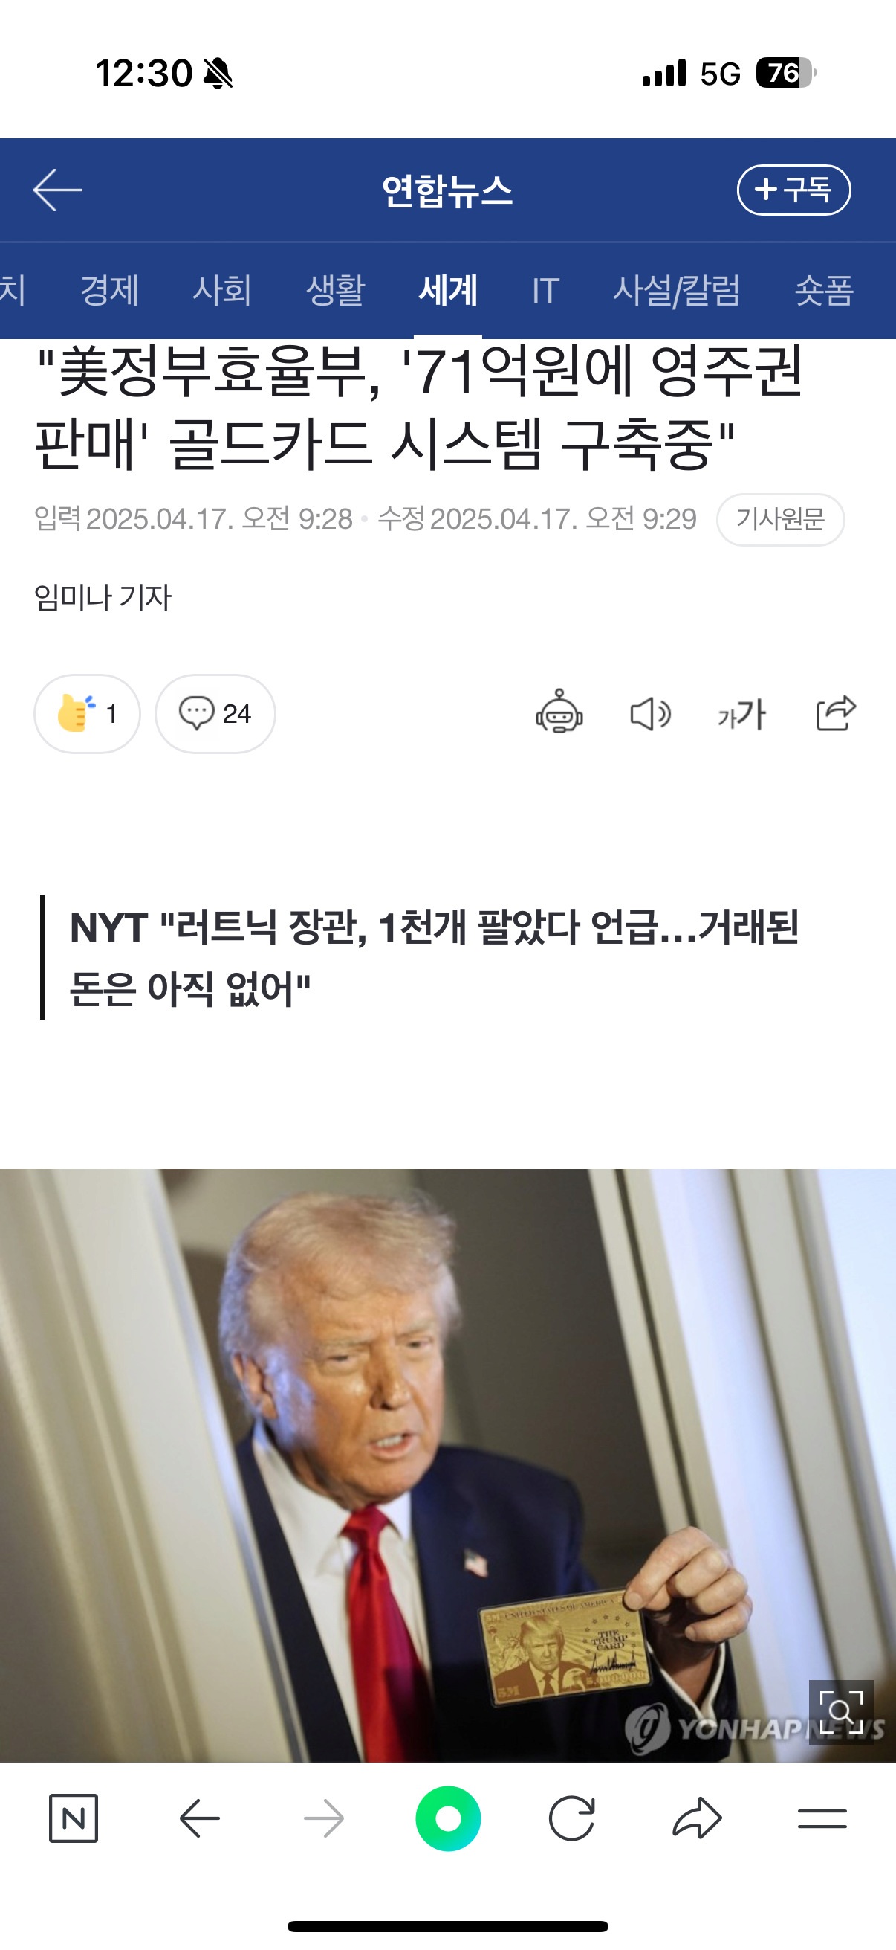Open reporter 임미나 기자 profile
Viewport: 896px width, 1950px height.
(x=103, y=597)
